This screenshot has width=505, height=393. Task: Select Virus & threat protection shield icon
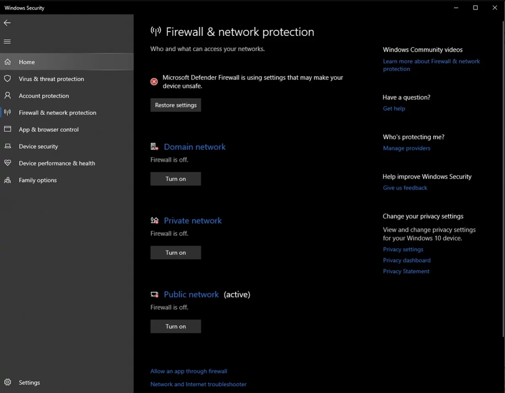[7, 79]
